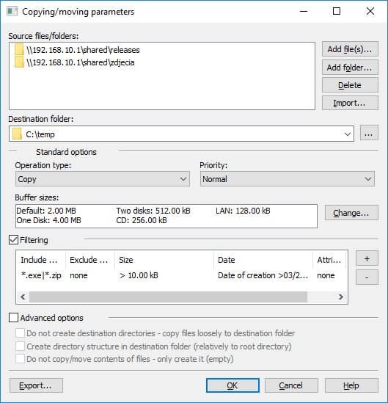The height and width of the screenshot is (403, 388).
Task: Check Do not create destination directories option
Action: pos(20,333)
